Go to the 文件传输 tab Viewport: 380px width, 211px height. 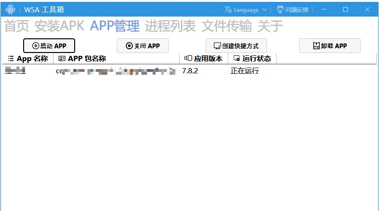click(x=226, y=26)
